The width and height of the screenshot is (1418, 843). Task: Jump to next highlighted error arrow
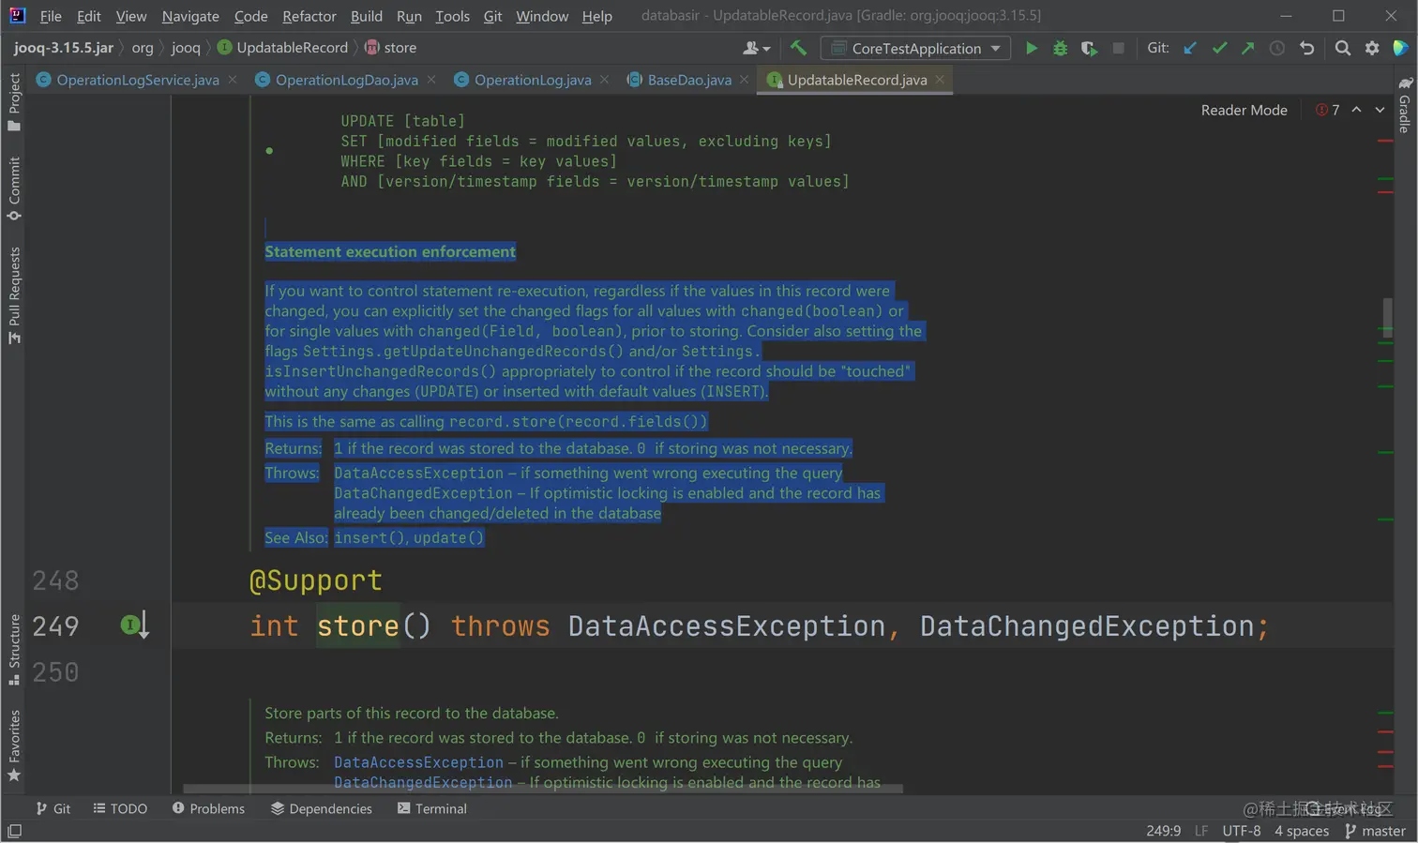[1380, 110]
